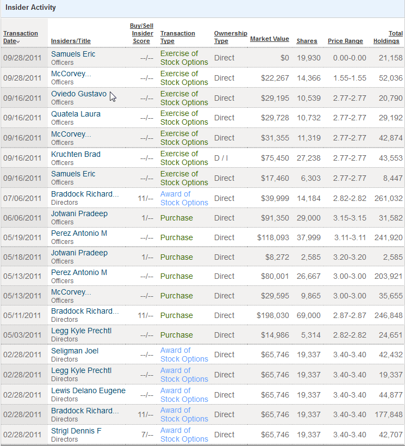Open Samuels Eric in first row

tap(73, 53)
